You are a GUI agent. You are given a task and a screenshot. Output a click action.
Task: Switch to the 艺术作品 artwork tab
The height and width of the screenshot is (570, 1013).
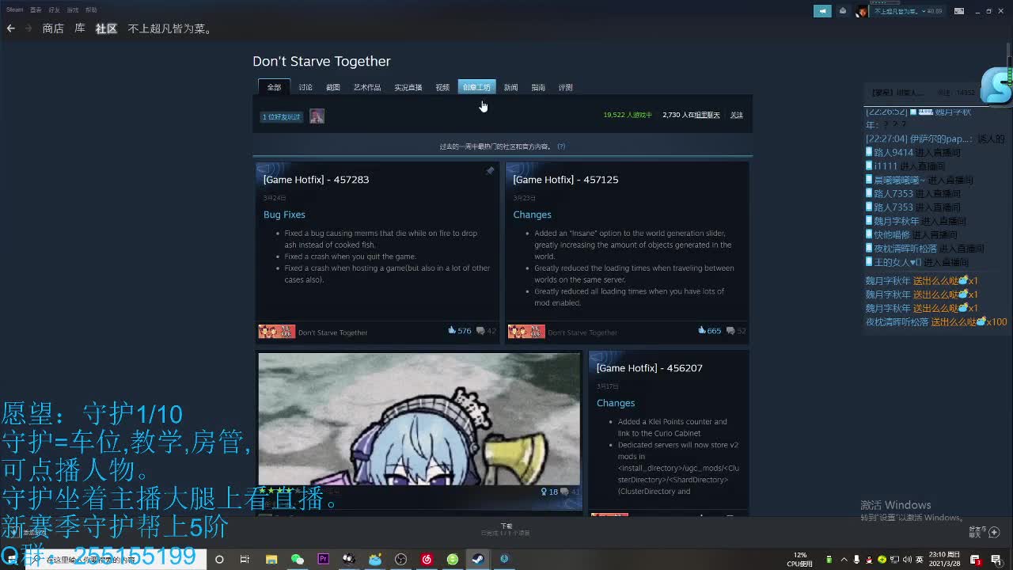pyautogui.click(x=367, y=87)
